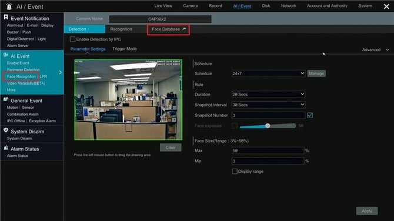Toggle the Snapshot Number checkbox
The image size is (394, 221).
[310, 115]
